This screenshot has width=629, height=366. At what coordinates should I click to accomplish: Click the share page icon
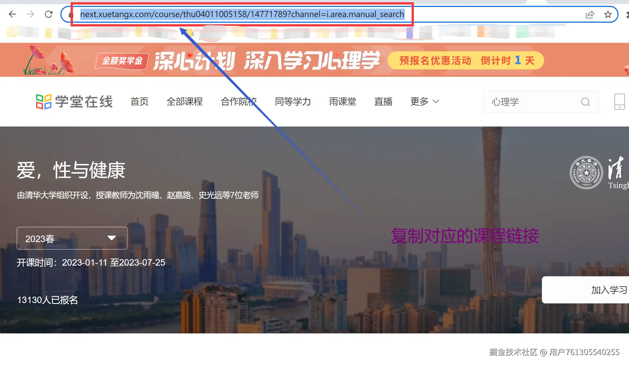coord(590,15)
